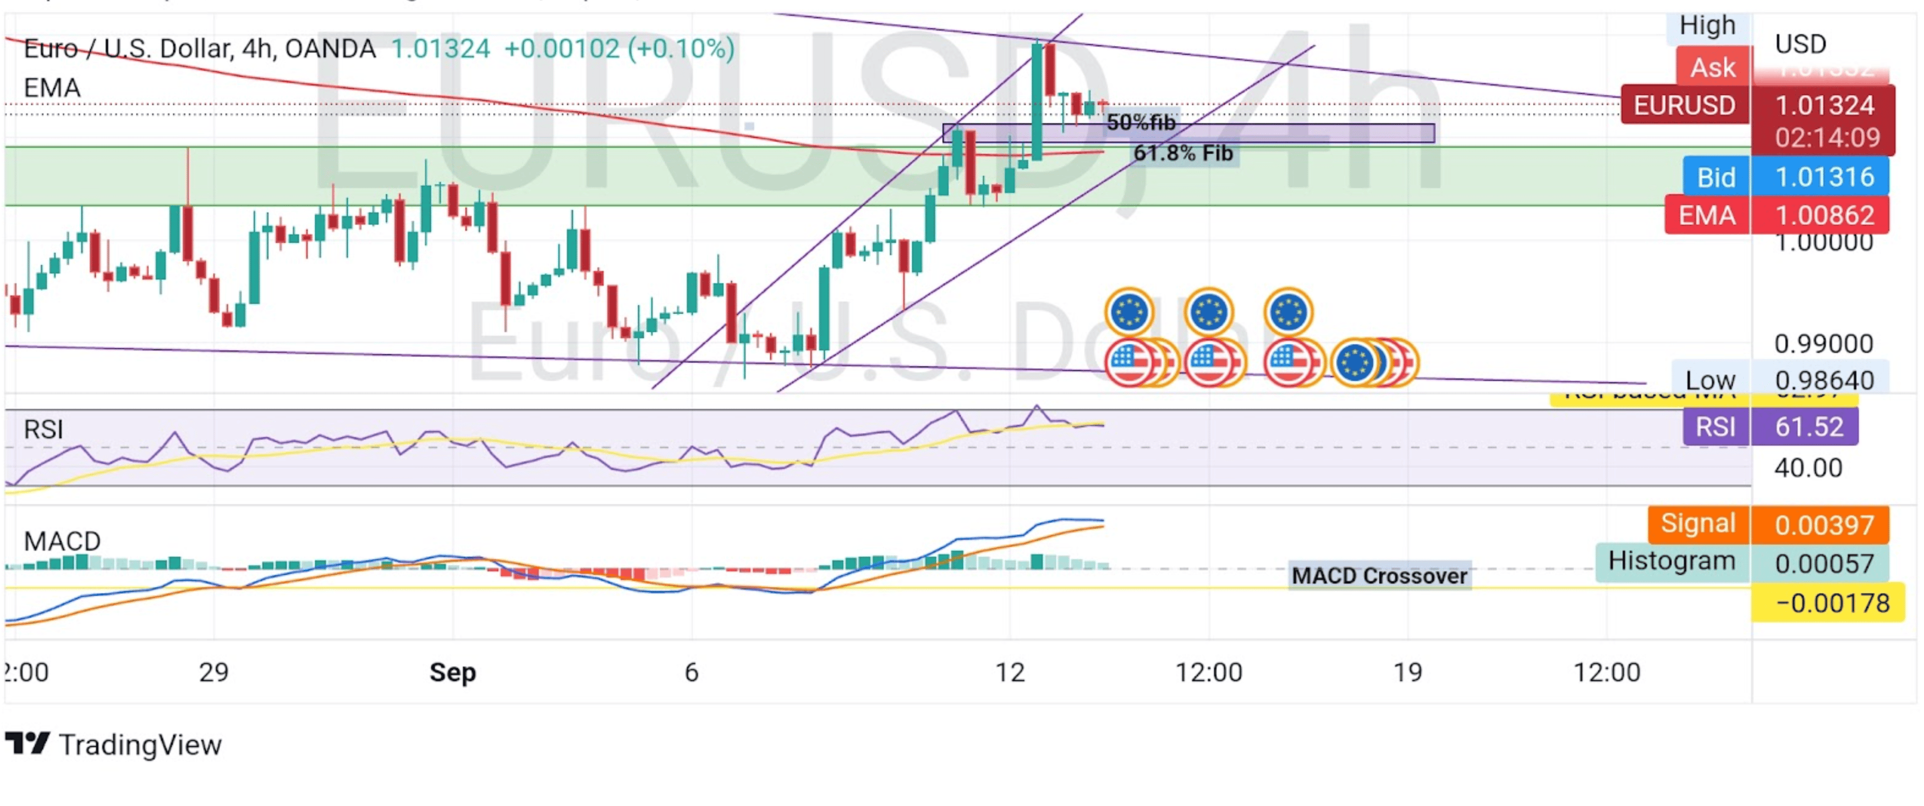Click the leftmost US flag economic event icon

(x=1129, y=363)
